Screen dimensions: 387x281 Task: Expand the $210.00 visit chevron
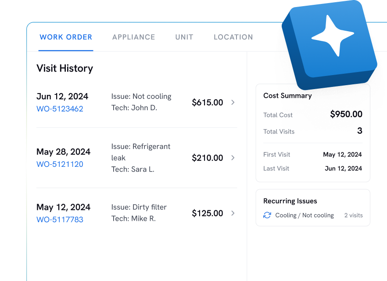tap(233, 158)
